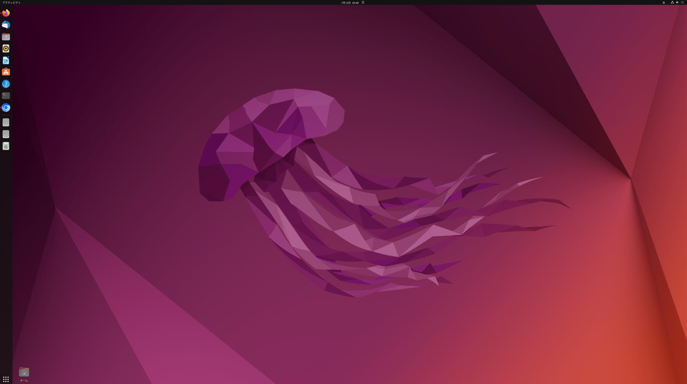Launch the Ubuntu App Center

point(6,72)
